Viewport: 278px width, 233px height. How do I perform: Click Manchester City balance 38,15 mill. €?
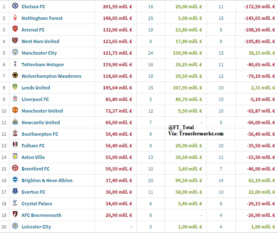pos(261,53)
